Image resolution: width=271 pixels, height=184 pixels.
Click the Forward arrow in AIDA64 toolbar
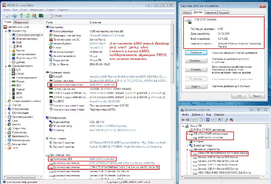click(x=14, y=16)
